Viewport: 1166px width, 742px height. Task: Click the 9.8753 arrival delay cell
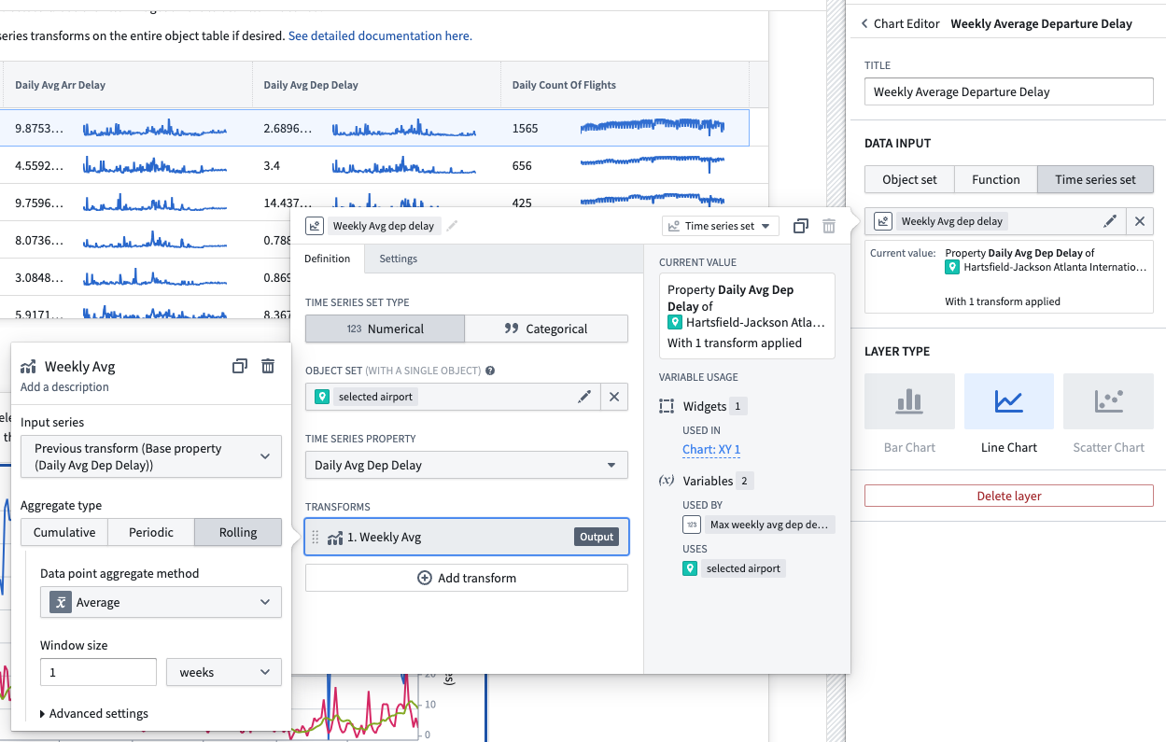(39, 128)
